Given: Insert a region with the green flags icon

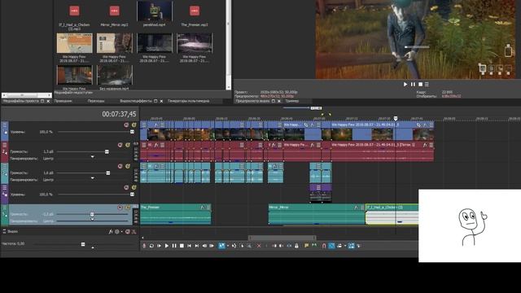Looking at the screenshot, I should pyautogui.click(x=314, y=246).
